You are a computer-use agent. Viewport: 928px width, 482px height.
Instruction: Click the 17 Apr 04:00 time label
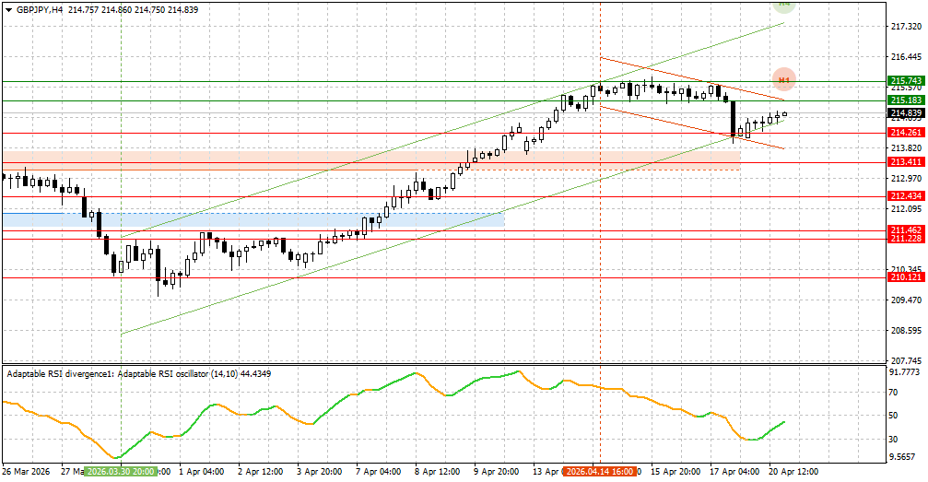point(735,472)
